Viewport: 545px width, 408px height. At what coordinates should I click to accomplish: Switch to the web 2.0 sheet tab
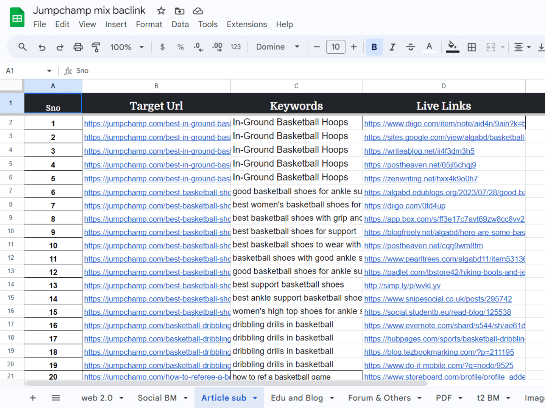97,398
